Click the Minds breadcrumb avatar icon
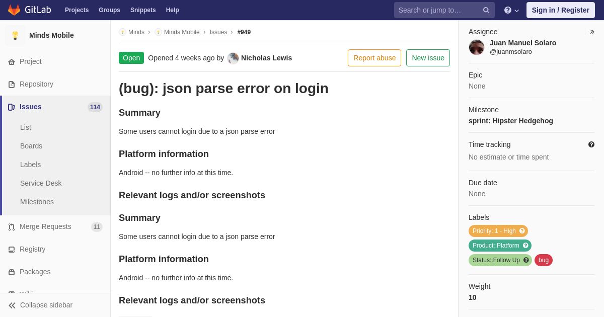This screenshot has width=604, height=317. point(122,32)
